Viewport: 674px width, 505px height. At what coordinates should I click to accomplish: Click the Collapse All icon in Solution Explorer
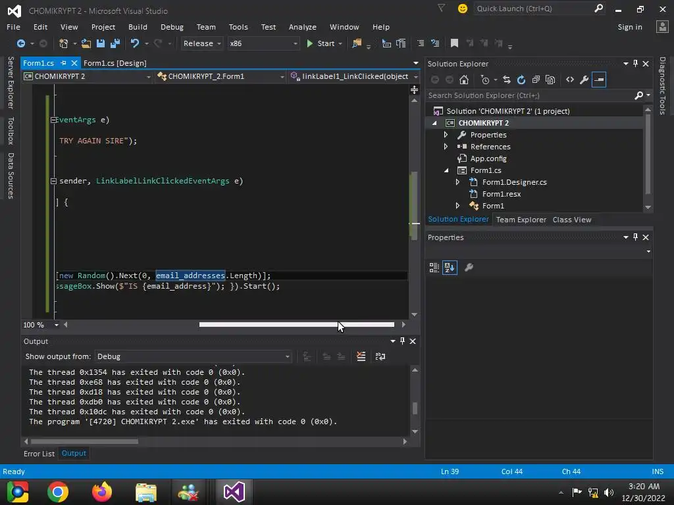tap(536, 80)
